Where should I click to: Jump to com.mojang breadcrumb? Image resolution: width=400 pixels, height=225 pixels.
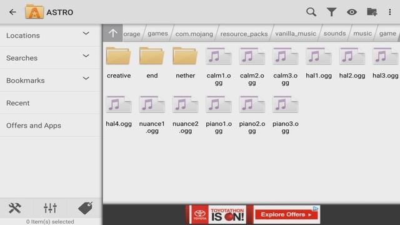tap(194, 33)
